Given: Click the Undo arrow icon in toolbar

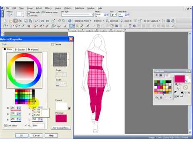Looking at the screenshot, I should tap(43, 21).
